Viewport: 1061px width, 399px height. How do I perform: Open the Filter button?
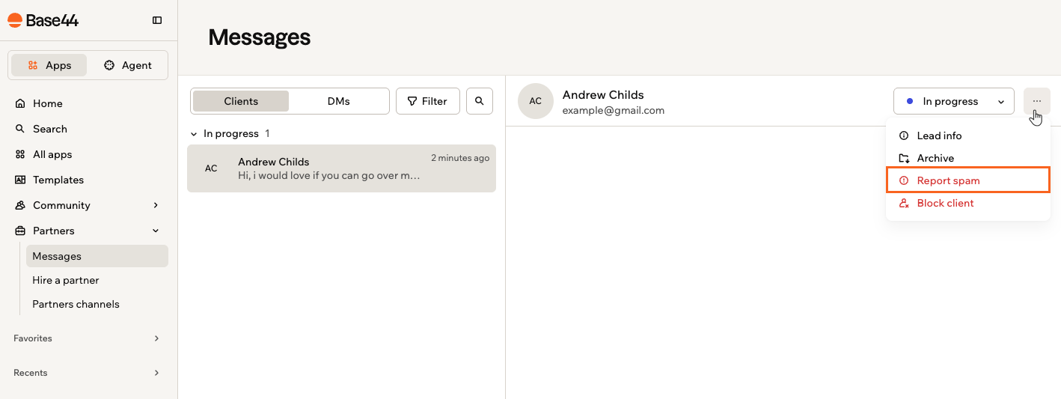click(428, 101)
